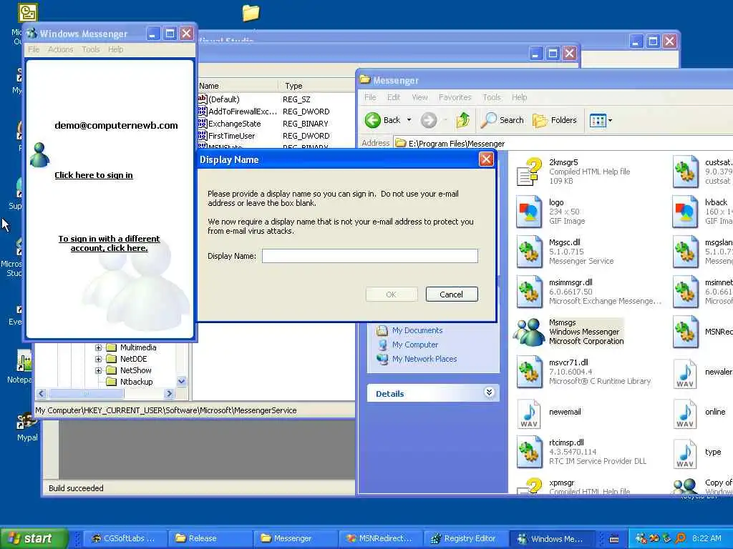Click the system tray clock
This screenshot has width=733, height=549.
(x=707, y=538)
